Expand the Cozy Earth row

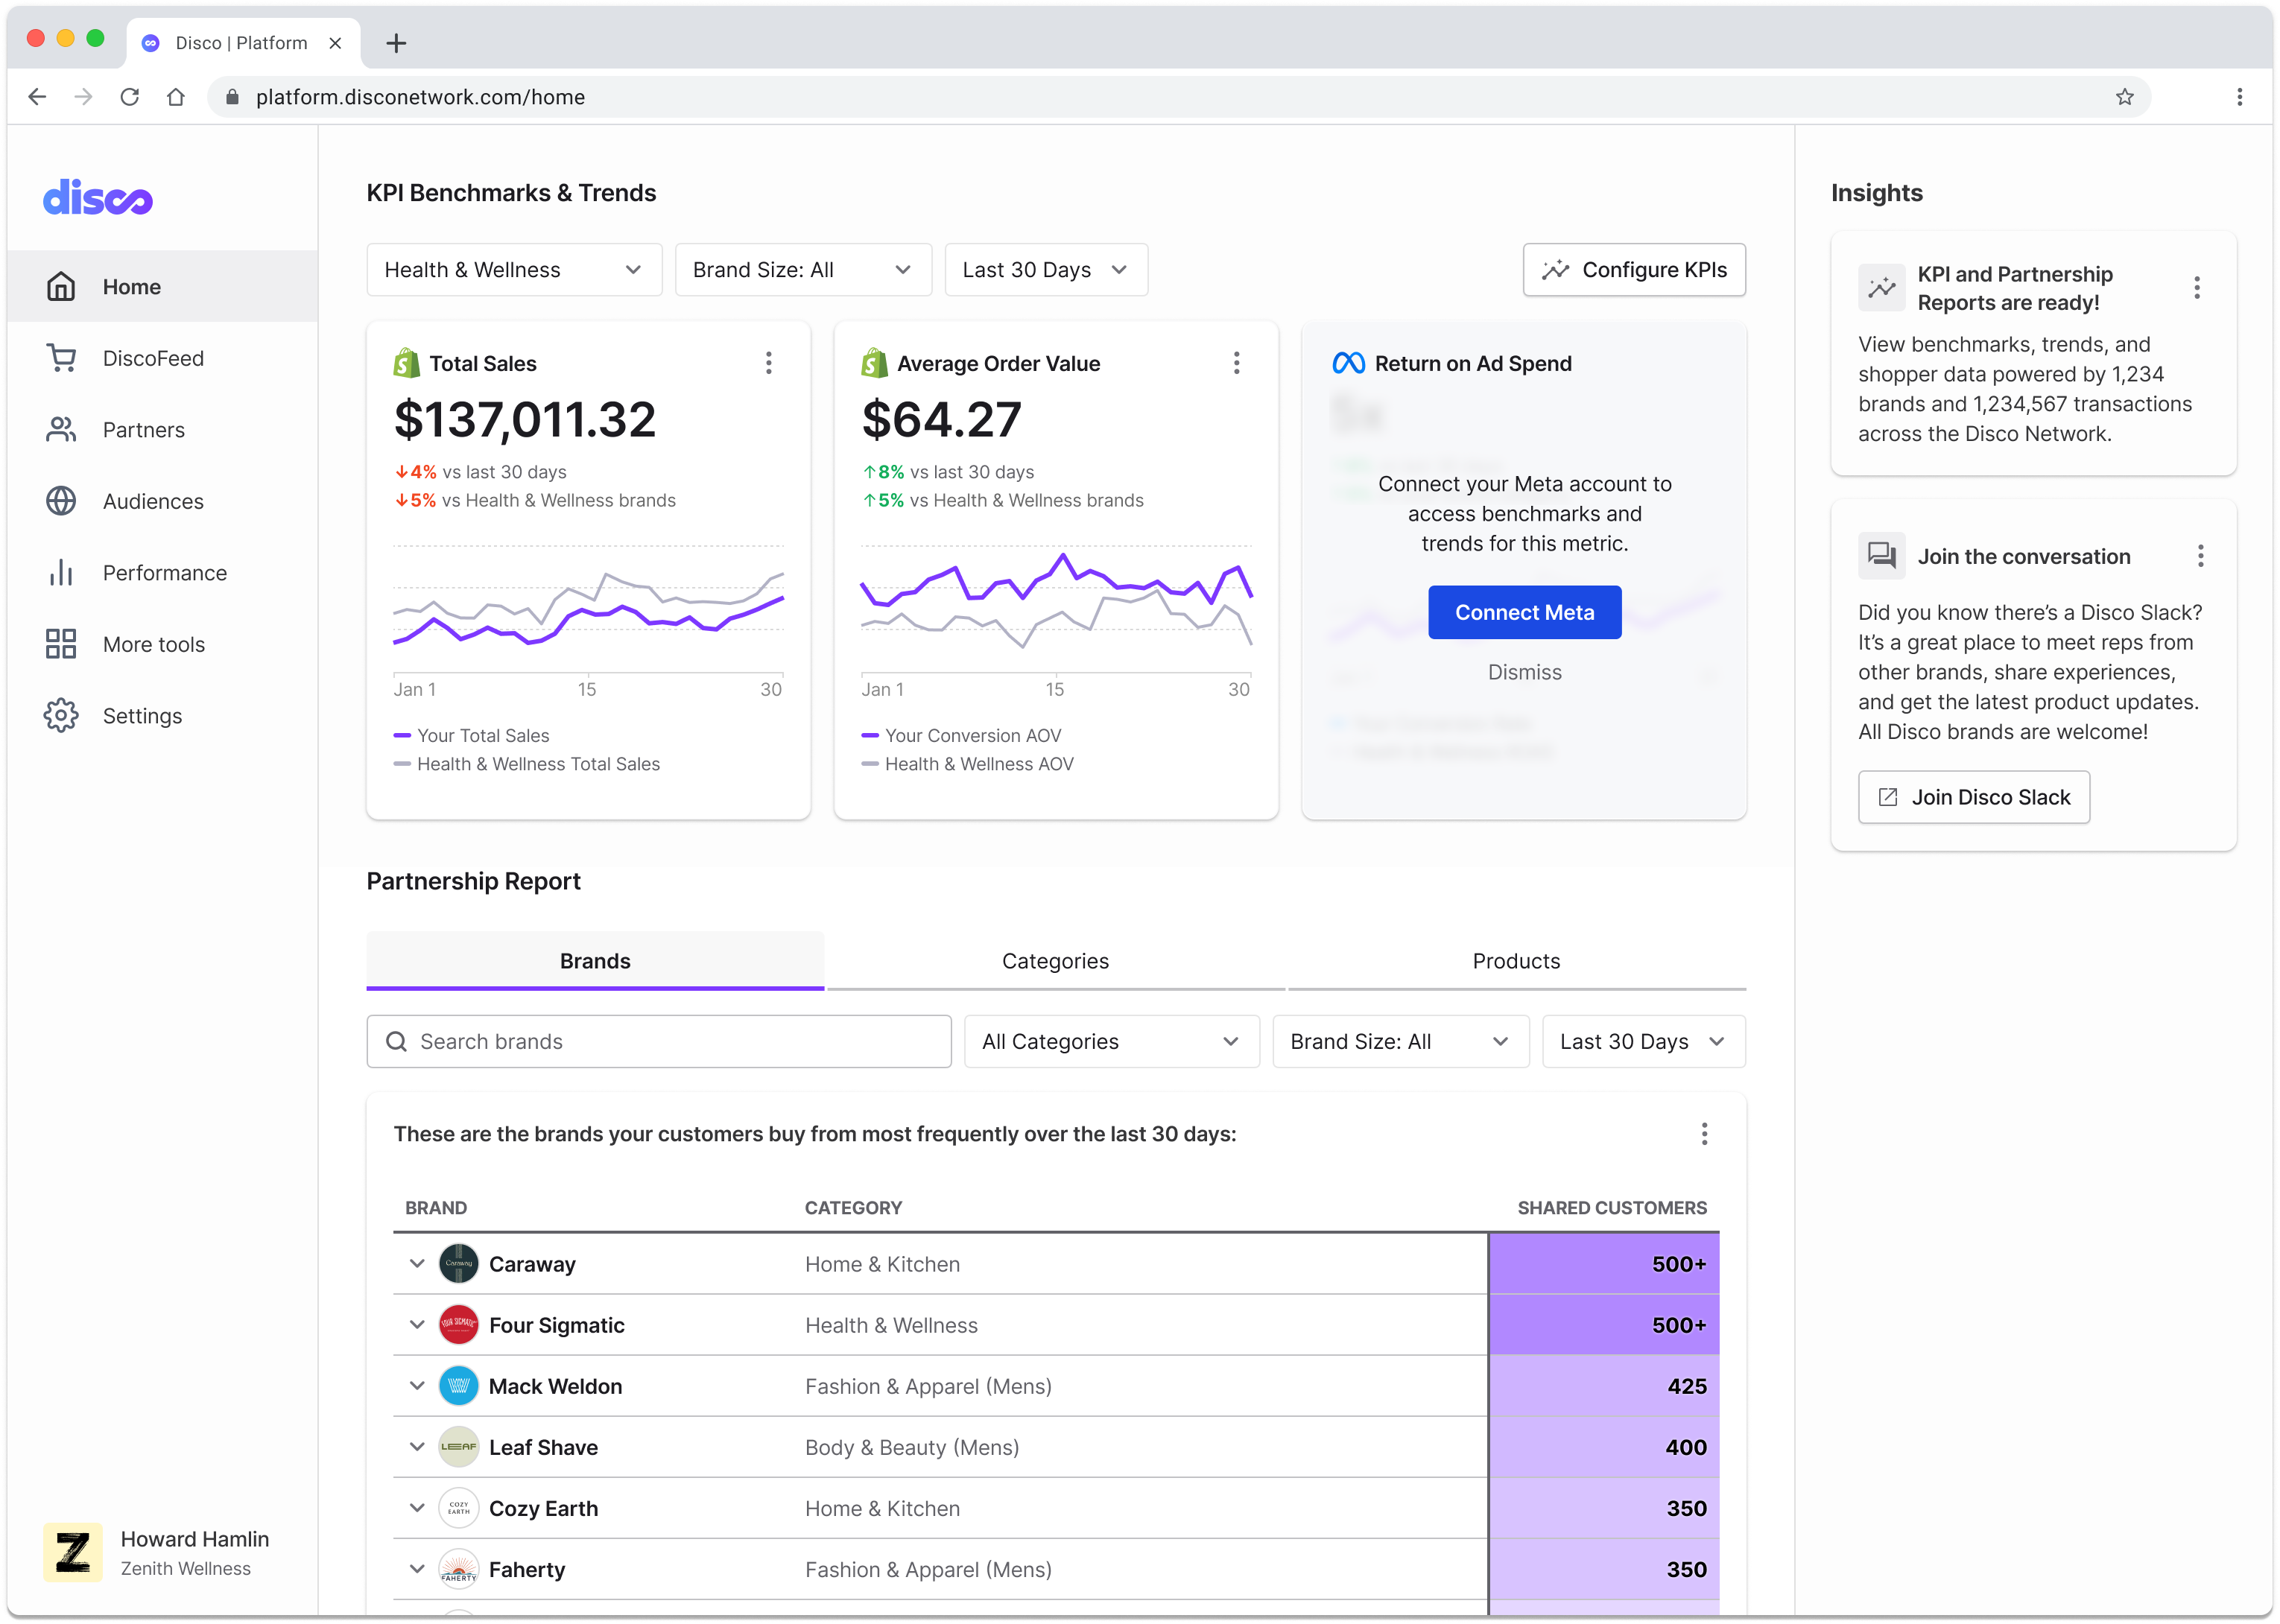click(x=417, y=1507)
